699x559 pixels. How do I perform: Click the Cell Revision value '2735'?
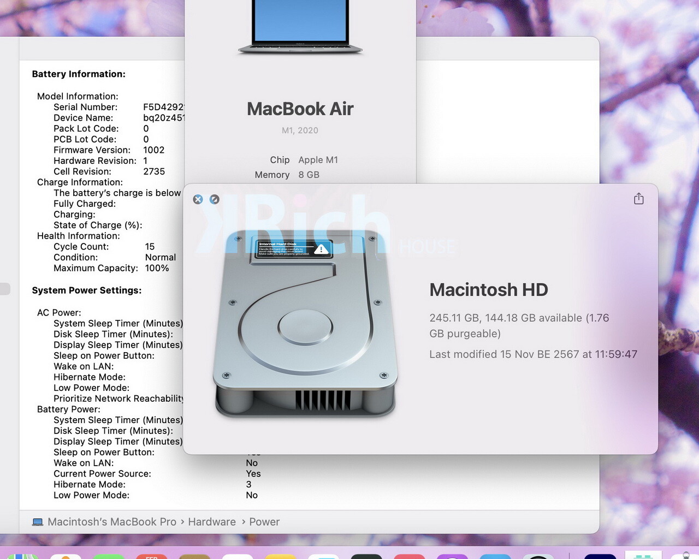154,171
